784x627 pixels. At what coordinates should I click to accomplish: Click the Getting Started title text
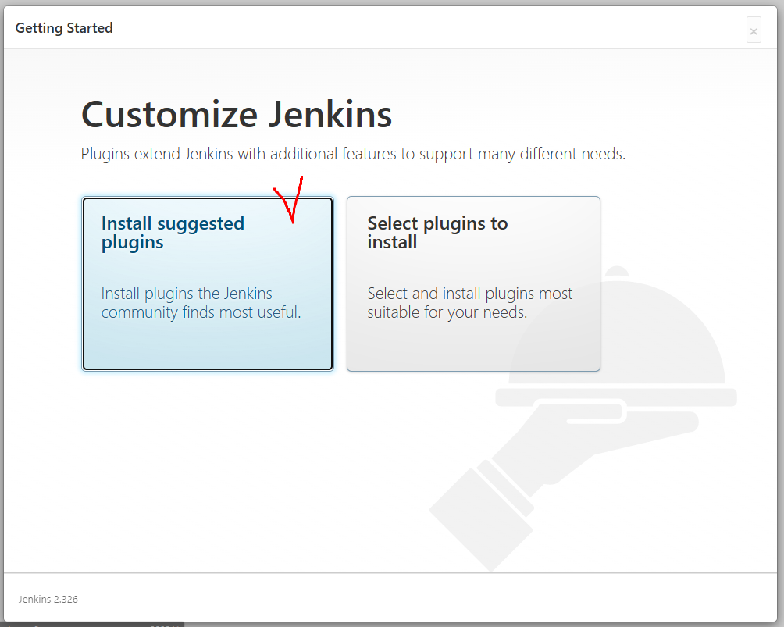(x=64, y=28)
